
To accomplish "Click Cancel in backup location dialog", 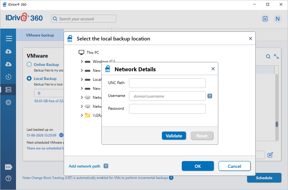I will [234, 166].
